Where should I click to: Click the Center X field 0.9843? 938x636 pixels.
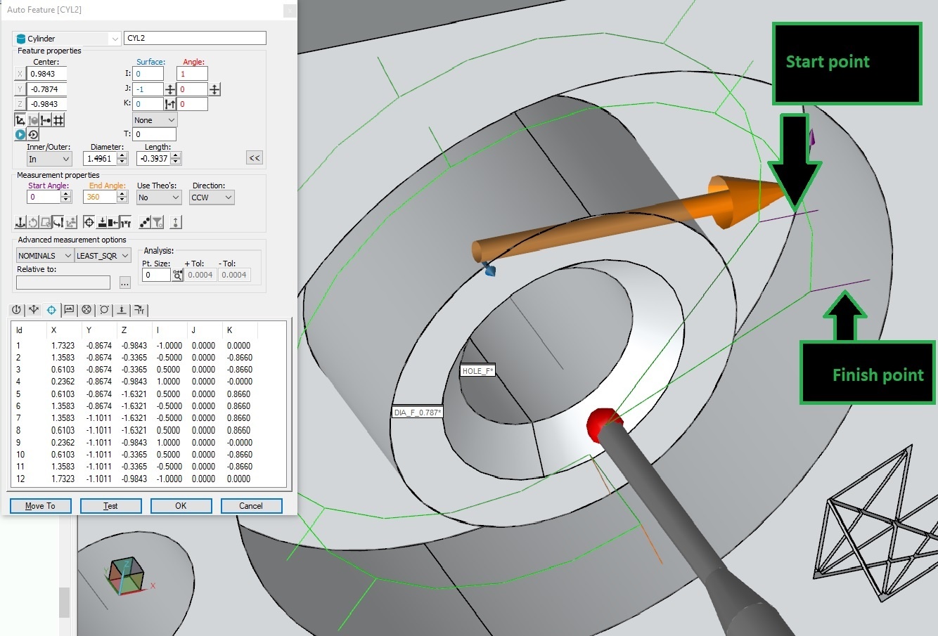[46, 74]
